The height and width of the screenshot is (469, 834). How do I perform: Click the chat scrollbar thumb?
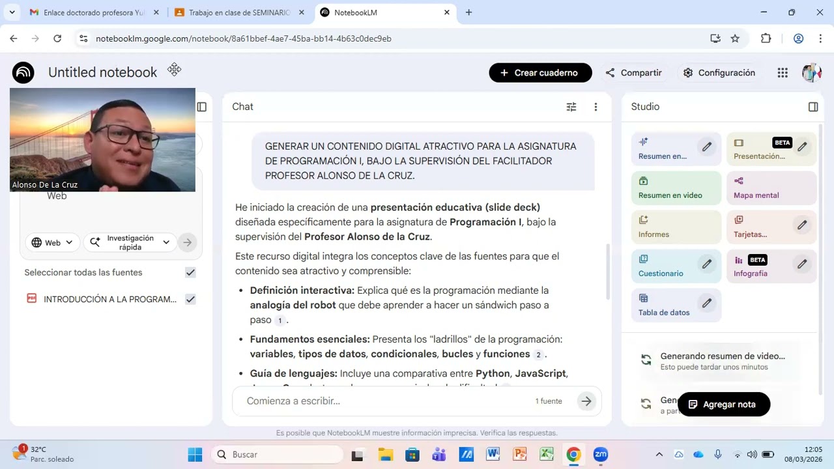608,272
